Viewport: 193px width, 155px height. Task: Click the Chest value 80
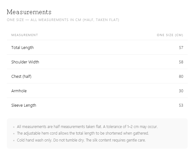[181, 77]
